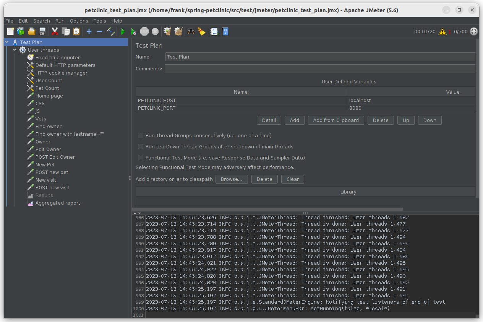Click the Add from Clipboard button
The image size is (483, 322).
336,120
